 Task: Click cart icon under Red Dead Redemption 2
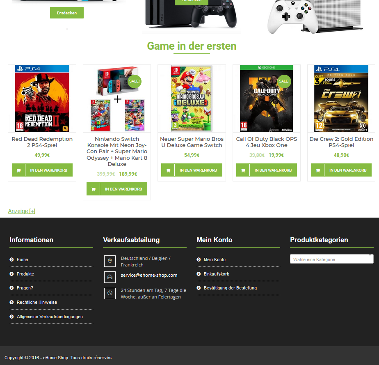click(x=18, y=170)
